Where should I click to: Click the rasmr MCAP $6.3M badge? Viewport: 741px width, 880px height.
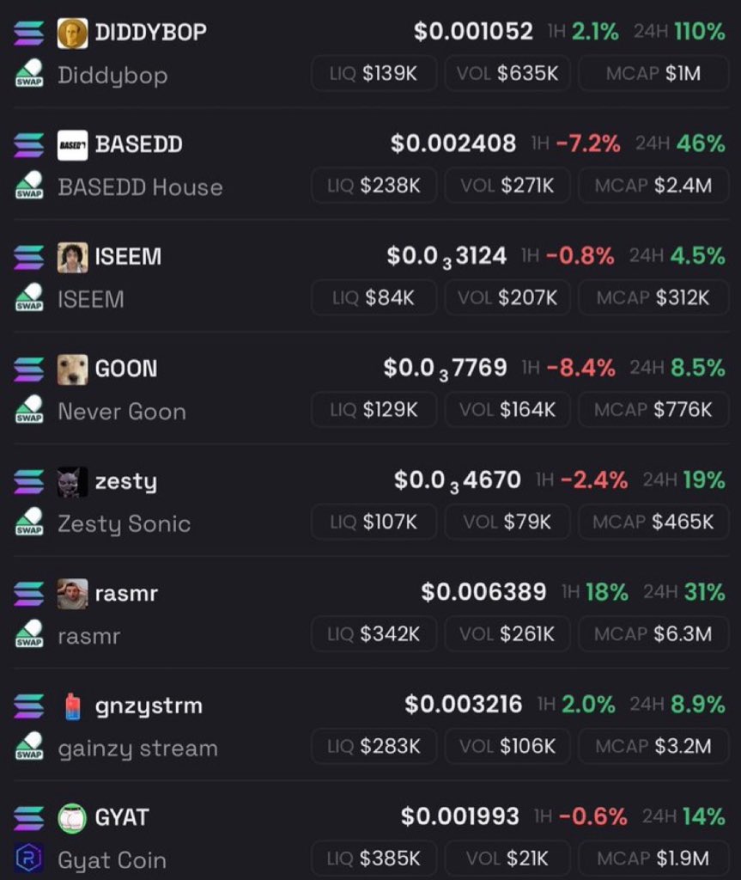(x=653, y=634)
